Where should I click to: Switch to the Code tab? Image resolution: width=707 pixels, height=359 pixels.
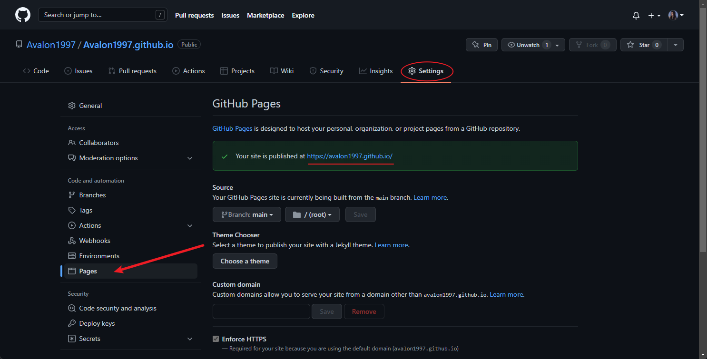click(x=36, y=71)
